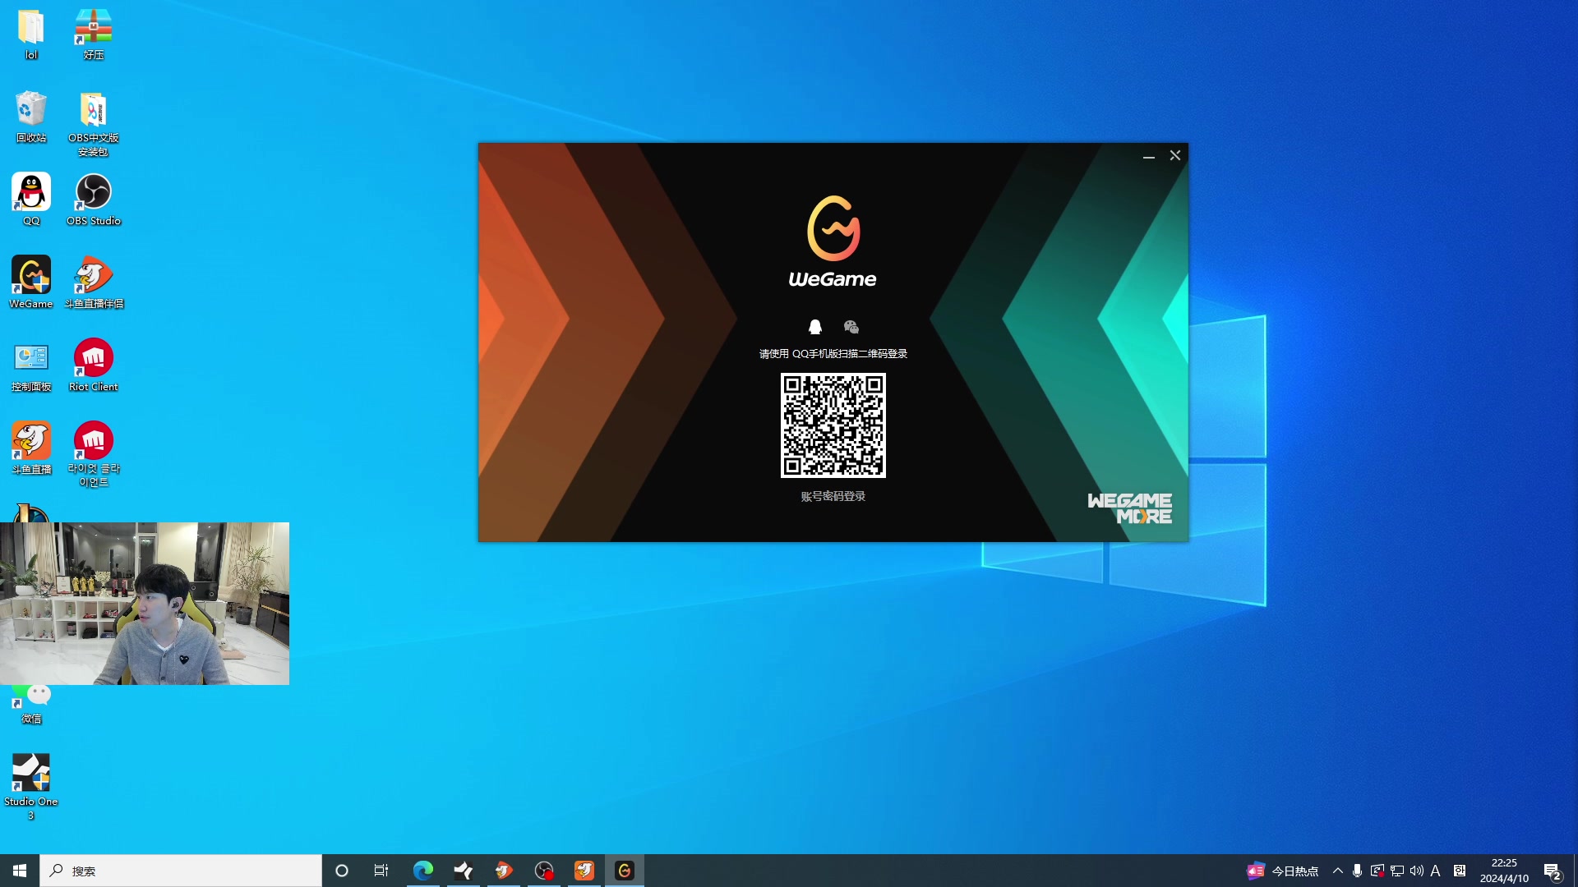
Task: Click the taskbar 搜索 search box
Action: pyautogui.click(x=181, y=871)
